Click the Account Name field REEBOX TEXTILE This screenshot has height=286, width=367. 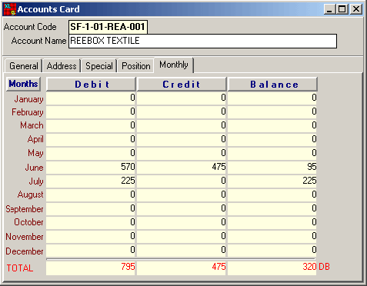pyautogui.click(x=202, y=41)
